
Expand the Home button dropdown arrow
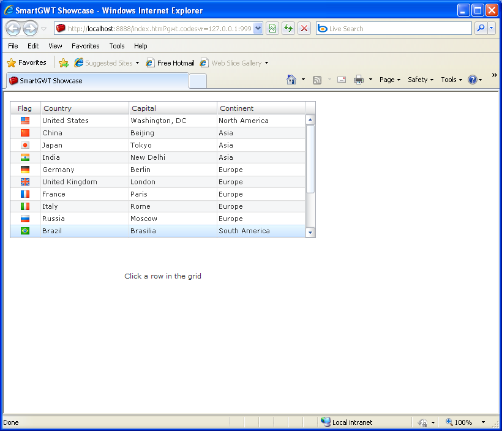(303, 80)
